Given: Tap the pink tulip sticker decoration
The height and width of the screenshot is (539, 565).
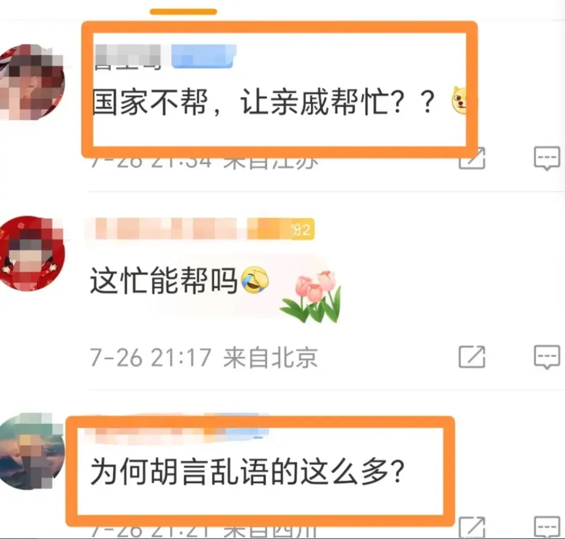Looking at the screenshot, I should pos(311,296).
